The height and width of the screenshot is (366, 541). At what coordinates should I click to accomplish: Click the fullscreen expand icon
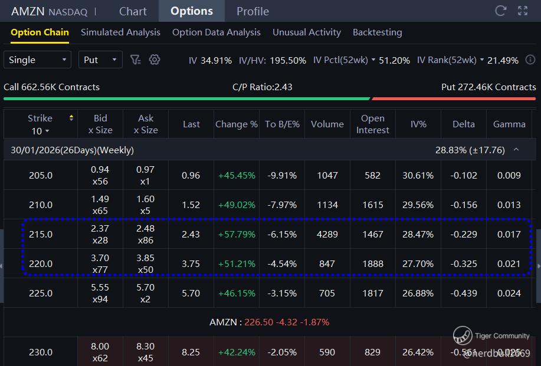(523, 11)
